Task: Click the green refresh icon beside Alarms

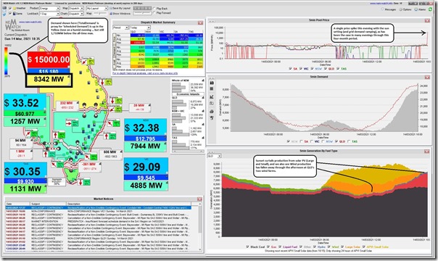Action: (x=431, y=9)
